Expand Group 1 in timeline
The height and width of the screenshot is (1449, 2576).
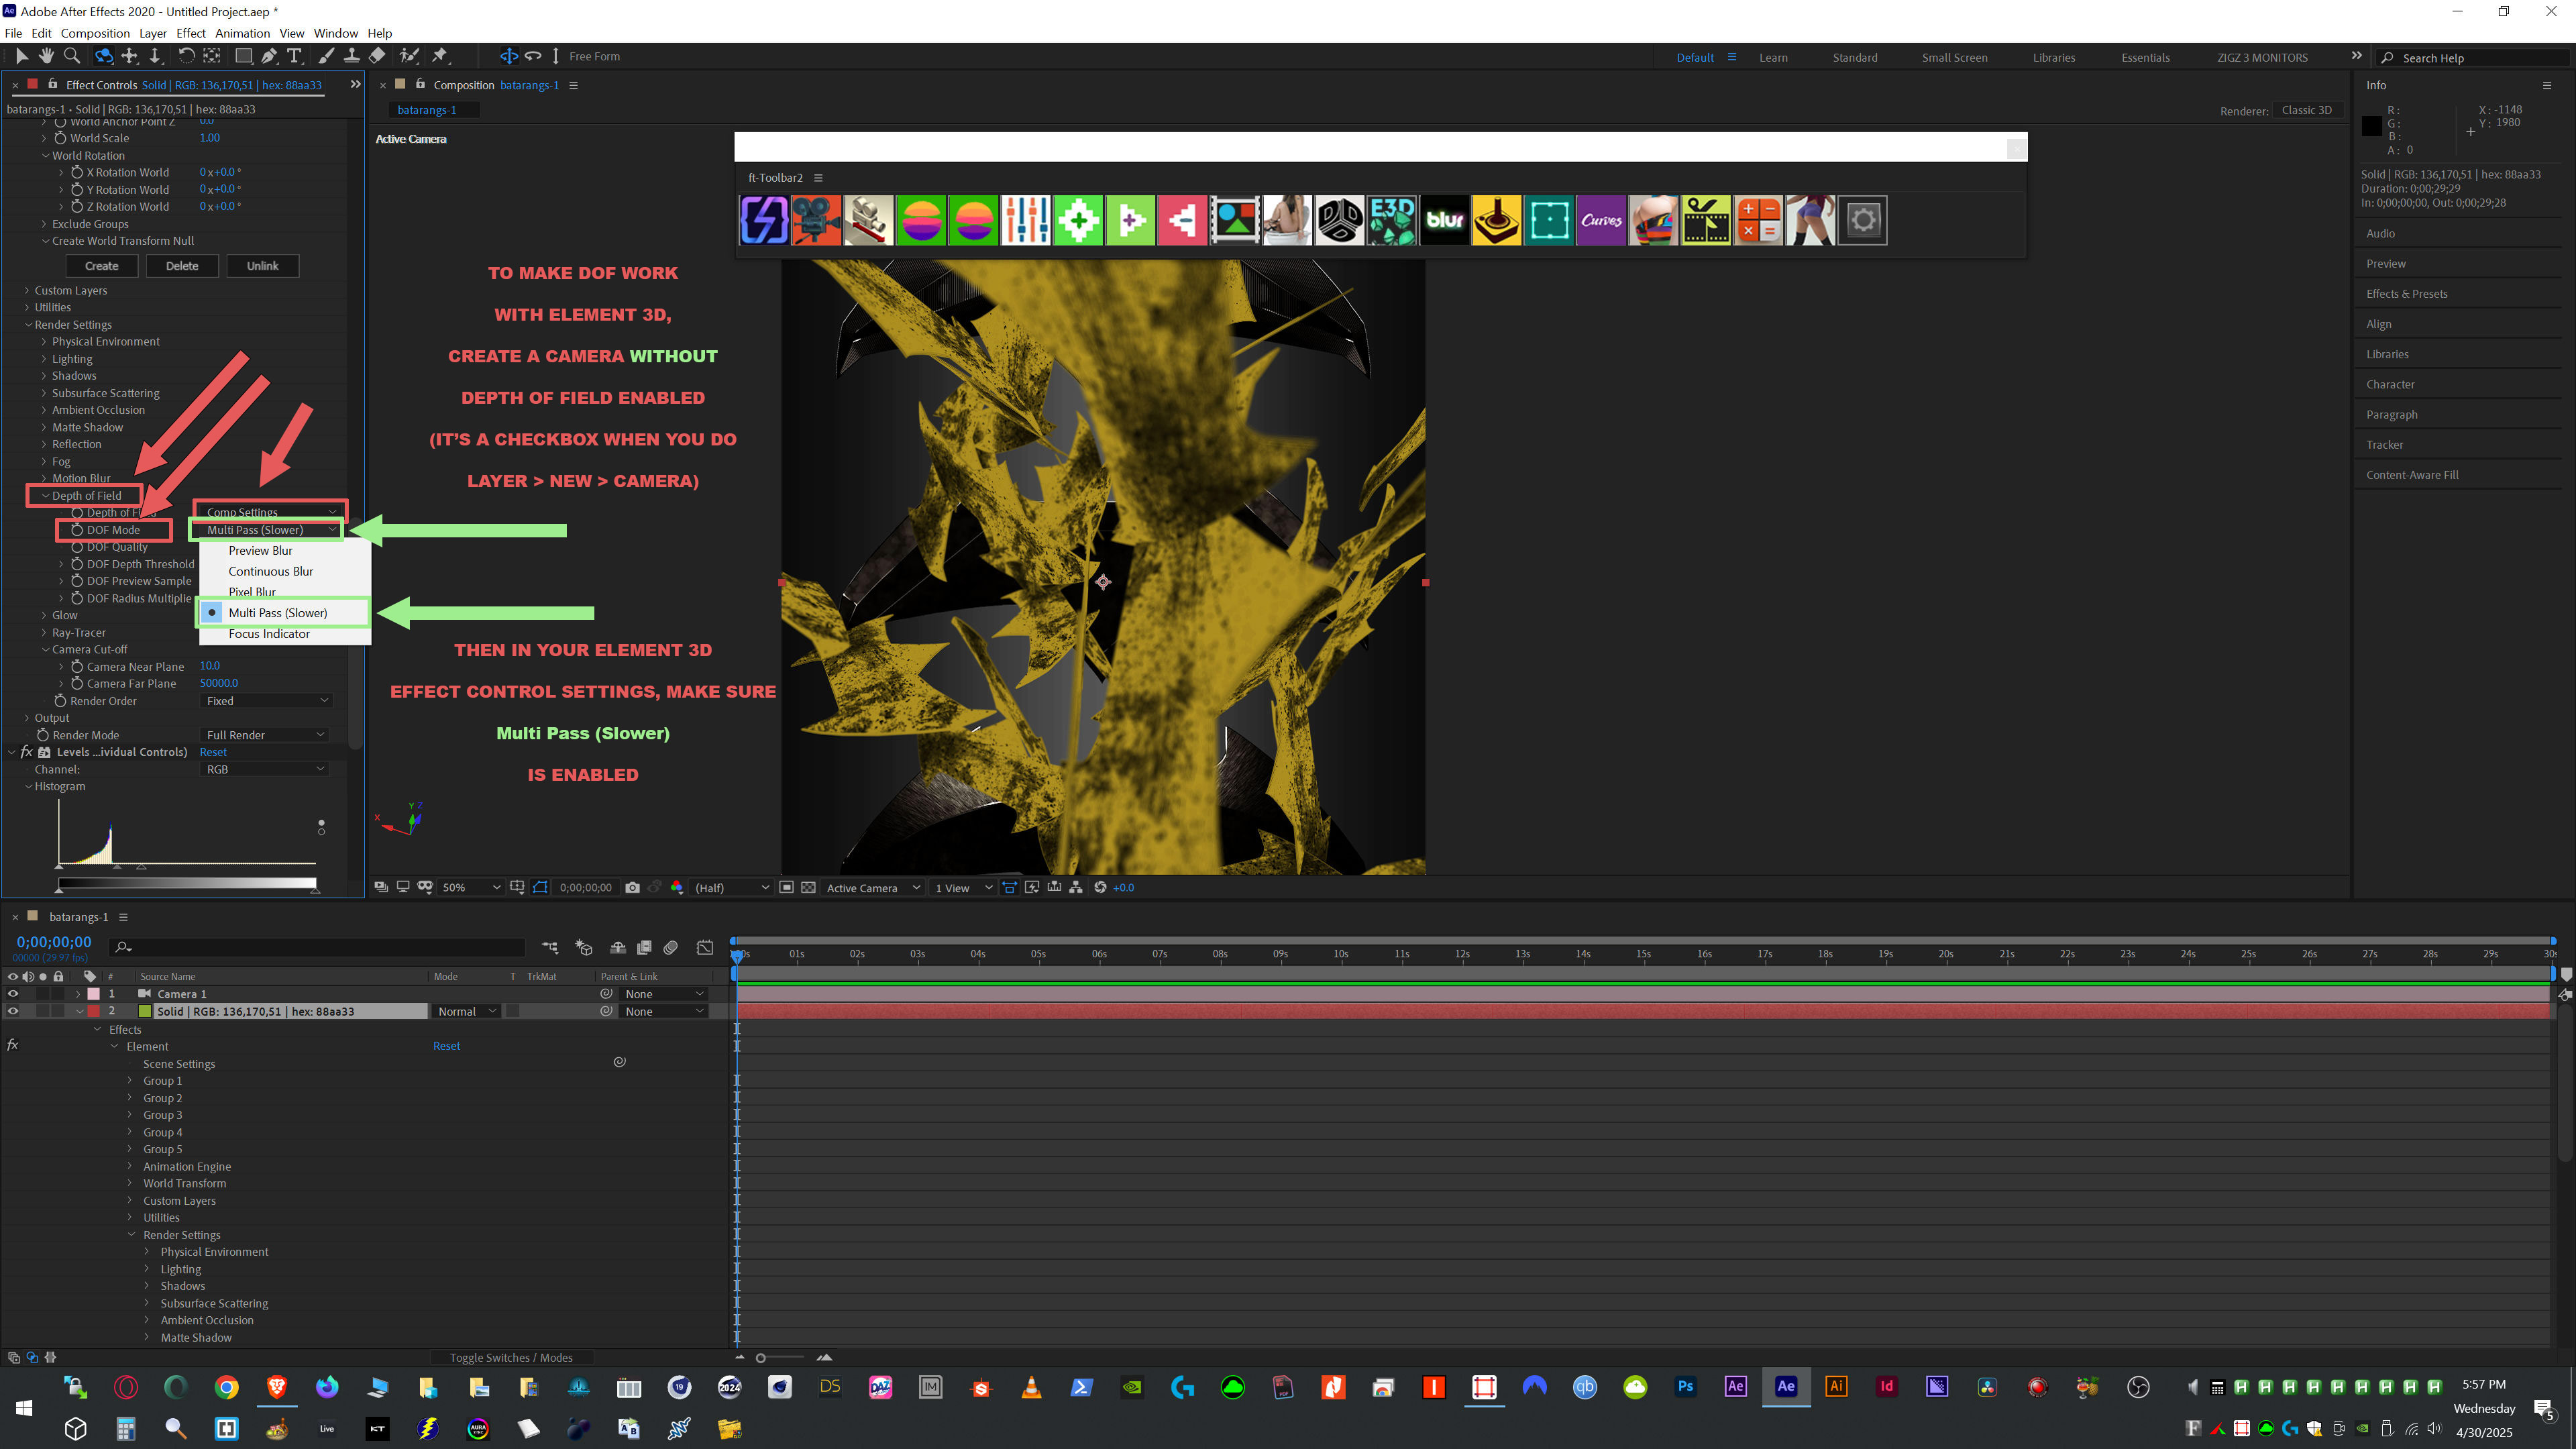click(130, 1080)
